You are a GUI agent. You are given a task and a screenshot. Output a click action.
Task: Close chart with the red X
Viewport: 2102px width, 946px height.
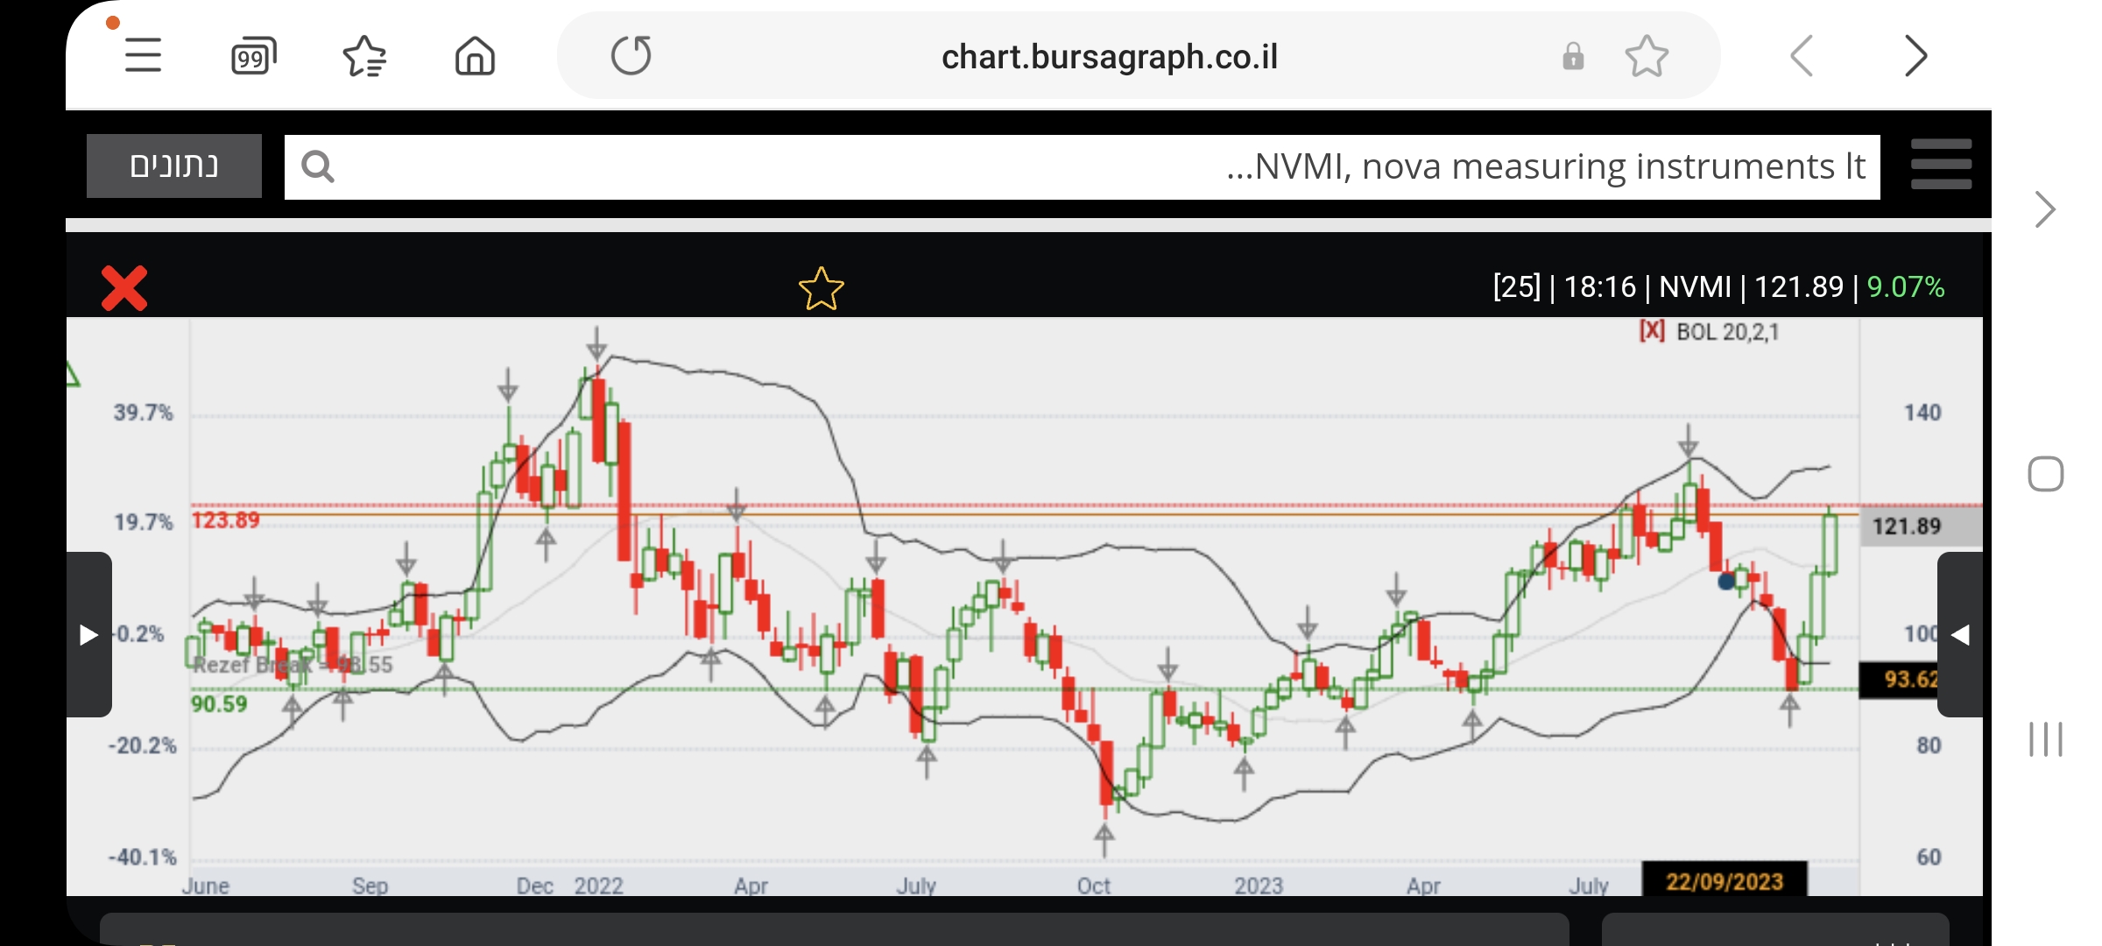[124, 288]
